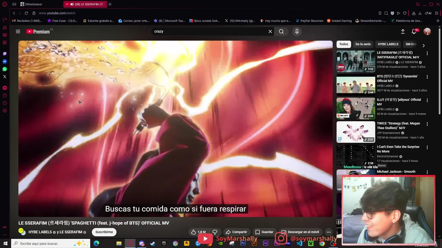Open the X (Twitter) sidebar panel
The height and width of the screenshot is (248, 442).
click(x=4, y=76)
